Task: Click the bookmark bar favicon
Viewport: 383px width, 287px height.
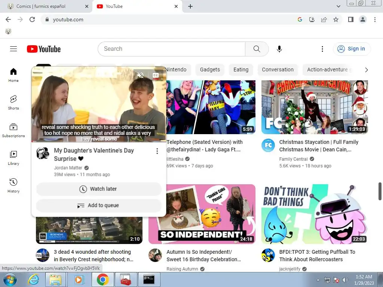Action: [8, 31]
